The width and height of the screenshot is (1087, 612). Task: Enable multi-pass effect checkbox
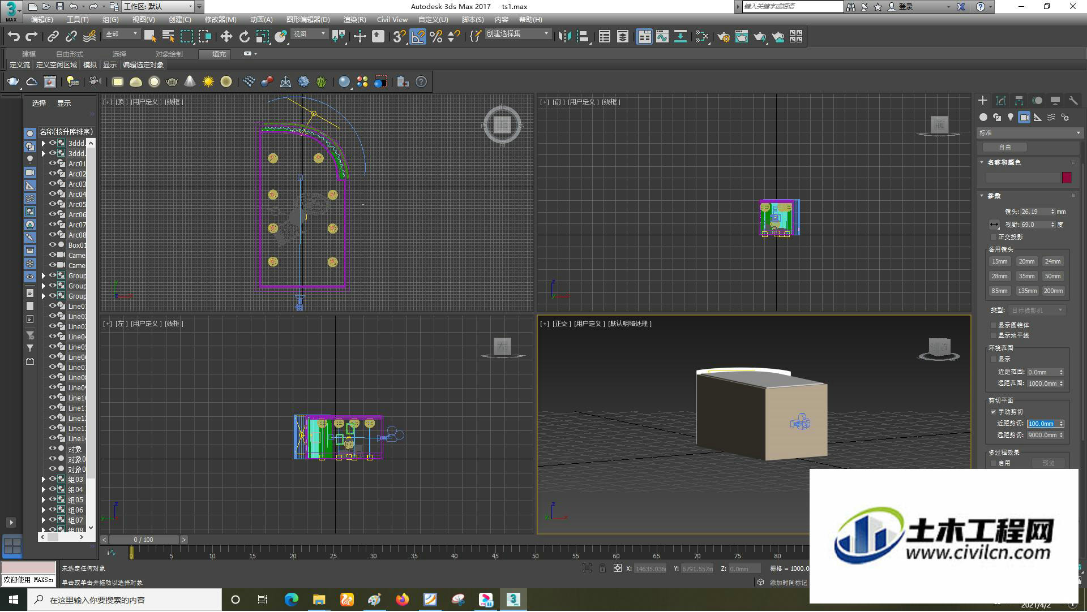(994, 463)
